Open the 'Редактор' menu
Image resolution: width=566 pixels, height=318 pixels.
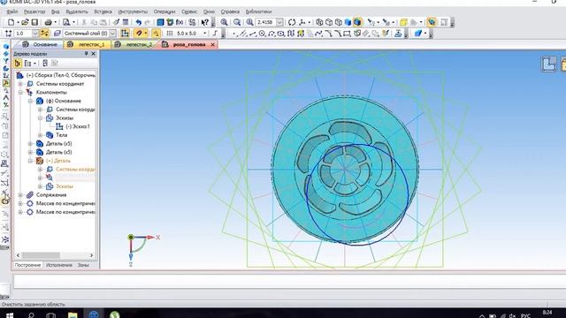coord(34,11)
